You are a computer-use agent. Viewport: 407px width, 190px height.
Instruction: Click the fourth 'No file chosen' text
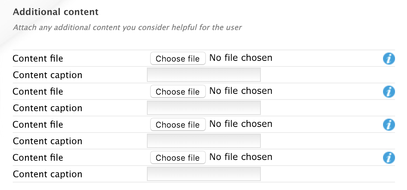pyautogui.click(x=241, y=157)
